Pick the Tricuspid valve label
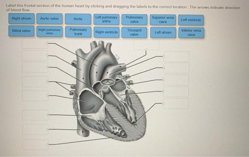Image resolution: width=249 pixels, height=157 pixels. pyautogui.click(x=134, y=32)
